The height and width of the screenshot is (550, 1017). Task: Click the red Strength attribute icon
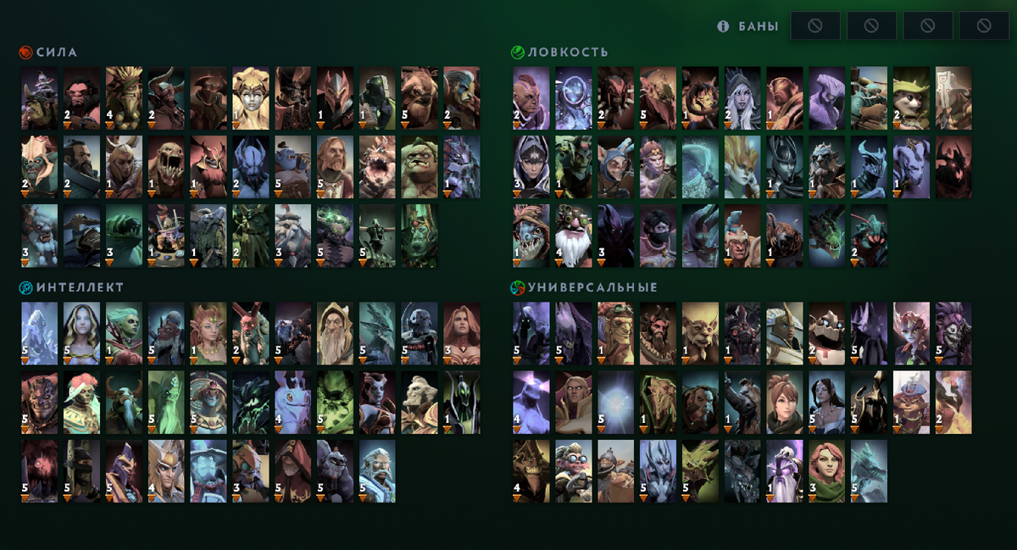click(x=26, y=52)
